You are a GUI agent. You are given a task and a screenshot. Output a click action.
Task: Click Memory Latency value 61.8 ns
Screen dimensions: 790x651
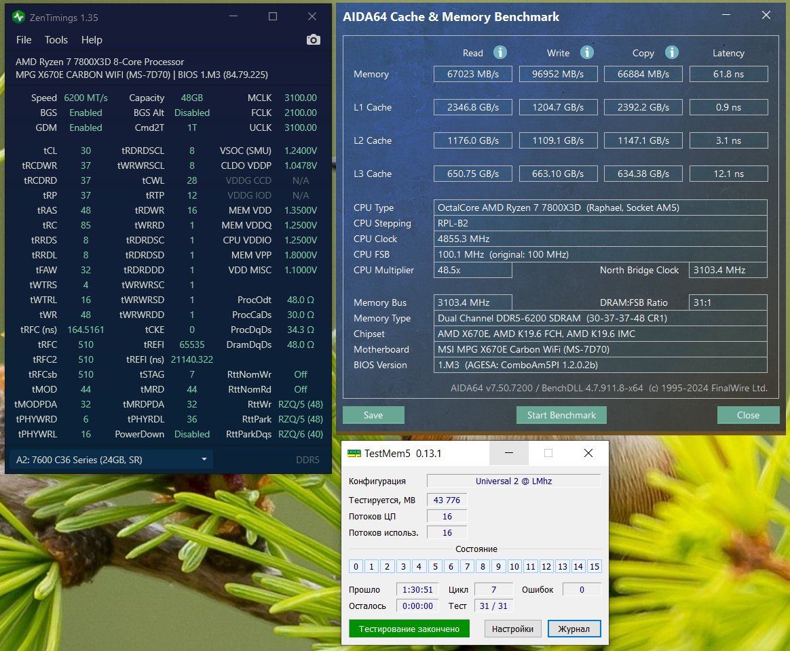point(728,74)
